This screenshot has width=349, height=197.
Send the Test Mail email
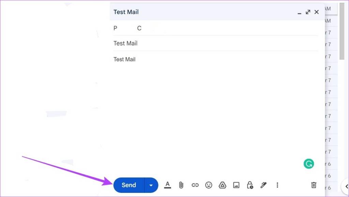tap(128, 185)
